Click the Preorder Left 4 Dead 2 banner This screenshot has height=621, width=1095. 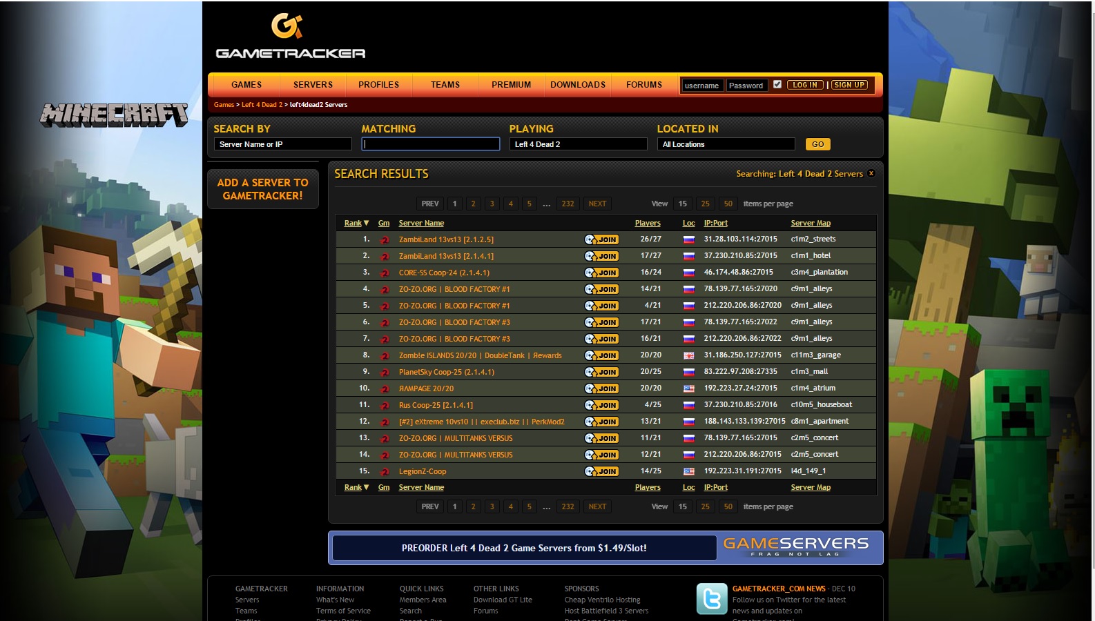[525, 548]
